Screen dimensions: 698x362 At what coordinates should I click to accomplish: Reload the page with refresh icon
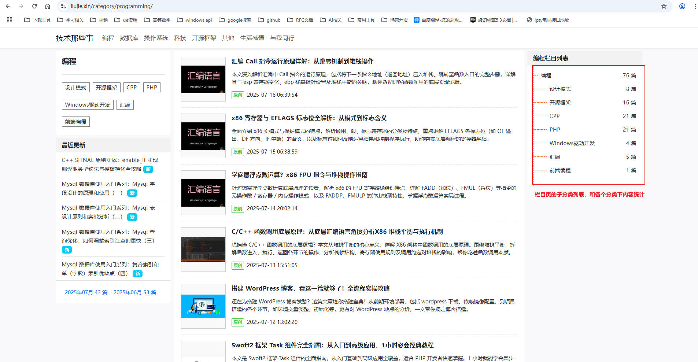click(34, 6)
